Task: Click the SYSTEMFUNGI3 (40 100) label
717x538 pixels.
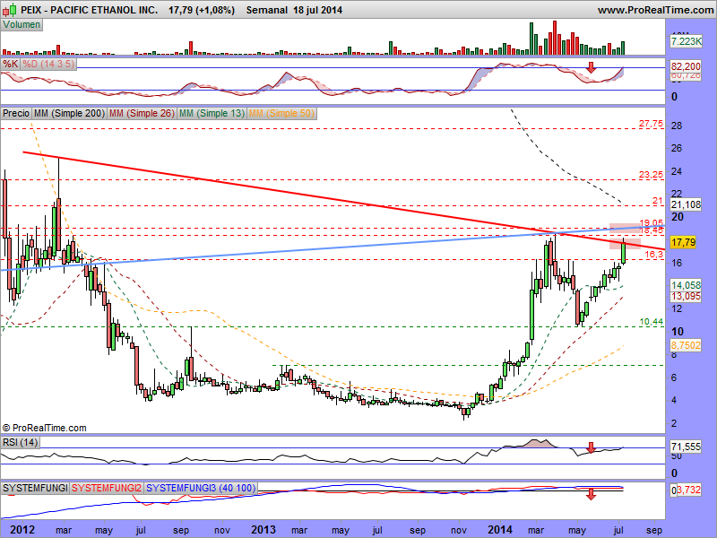Action: 201,488
